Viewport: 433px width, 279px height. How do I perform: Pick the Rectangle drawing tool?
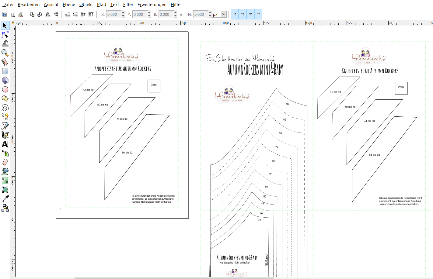click(5, 71)
